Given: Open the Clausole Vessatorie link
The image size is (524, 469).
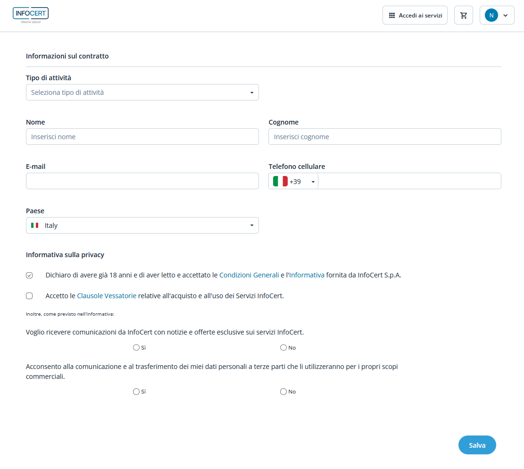Looking at the screenshot, I should 107,296.
